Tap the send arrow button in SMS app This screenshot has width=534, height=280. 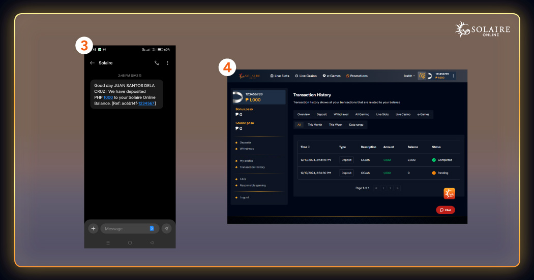click(166, 229)
